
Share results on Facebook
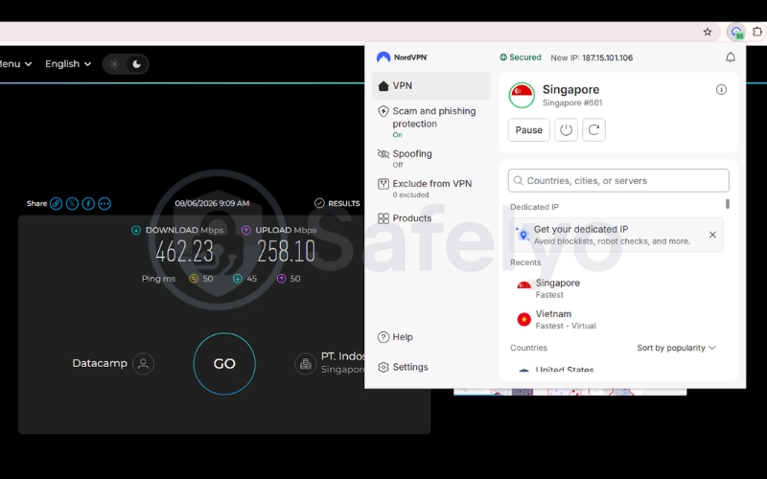click(88, 203)
